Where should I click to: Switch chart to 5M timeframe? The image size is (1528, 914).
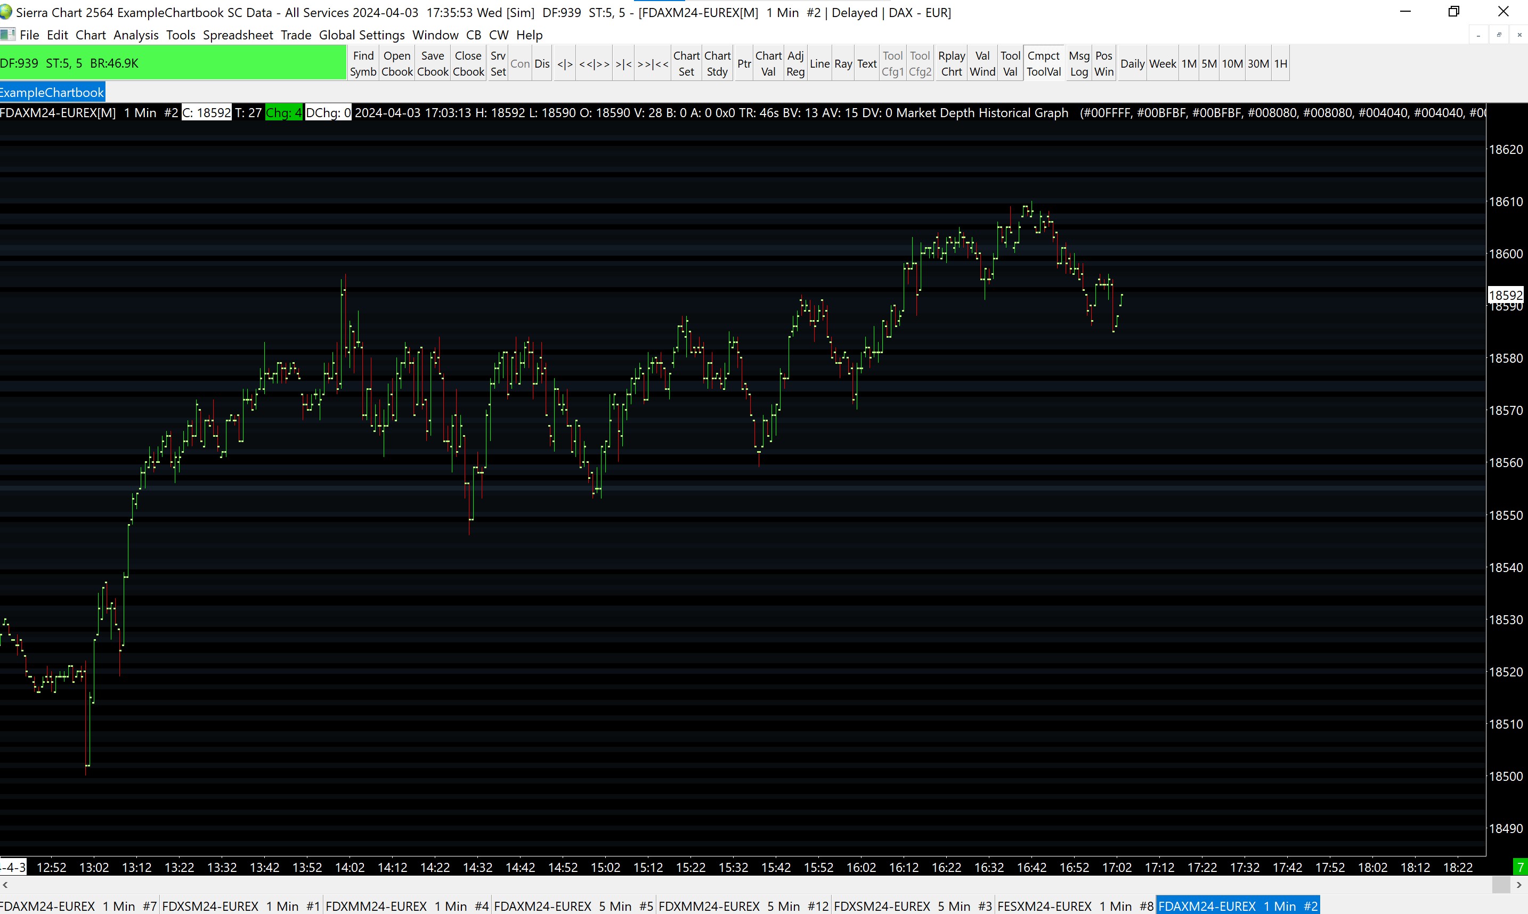[1208, 63]
